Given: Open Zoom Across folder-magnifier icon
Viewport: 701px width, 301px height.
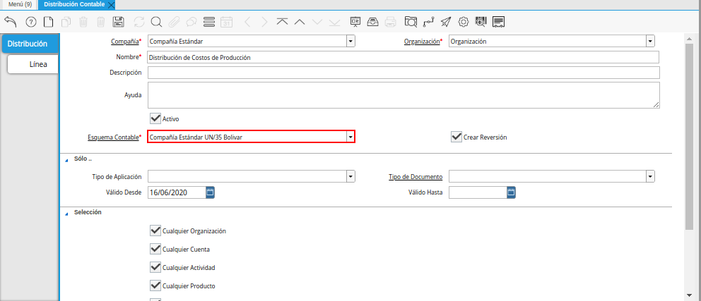Looking at the screenshot, I should 411,21.
